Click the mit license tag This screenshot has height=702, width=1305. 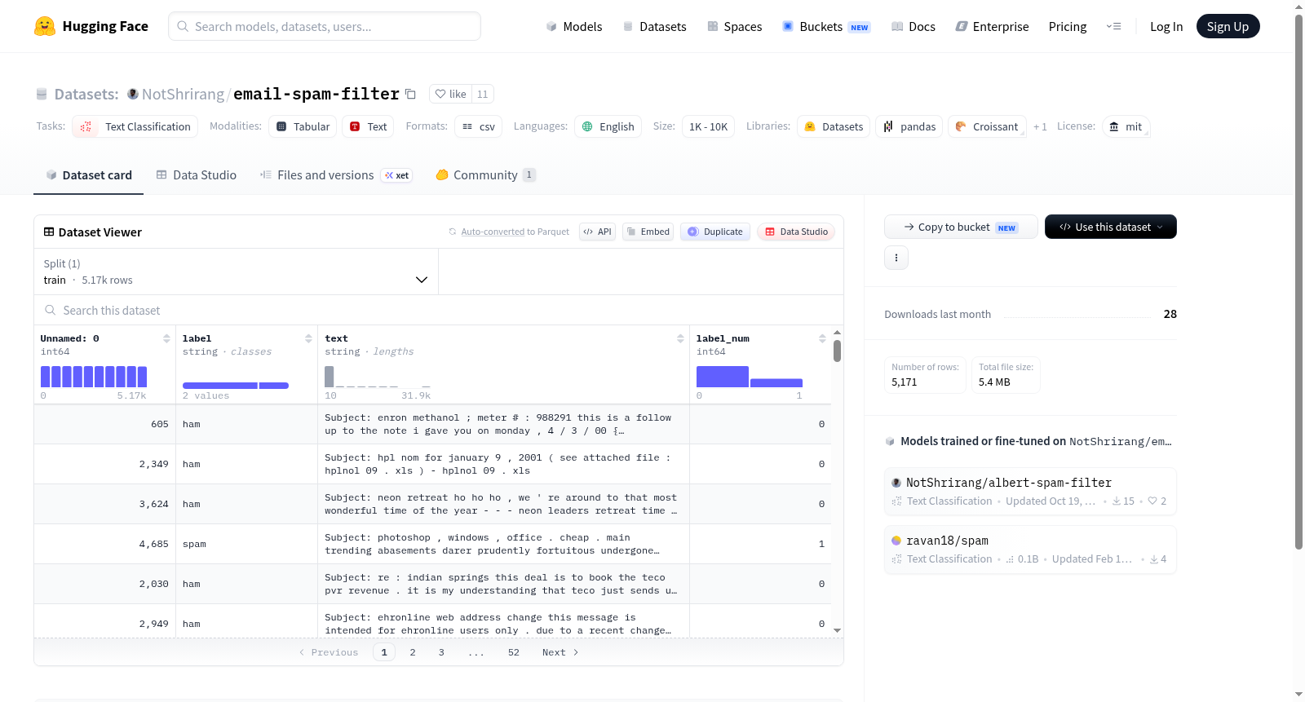[x=1126, y=126]
